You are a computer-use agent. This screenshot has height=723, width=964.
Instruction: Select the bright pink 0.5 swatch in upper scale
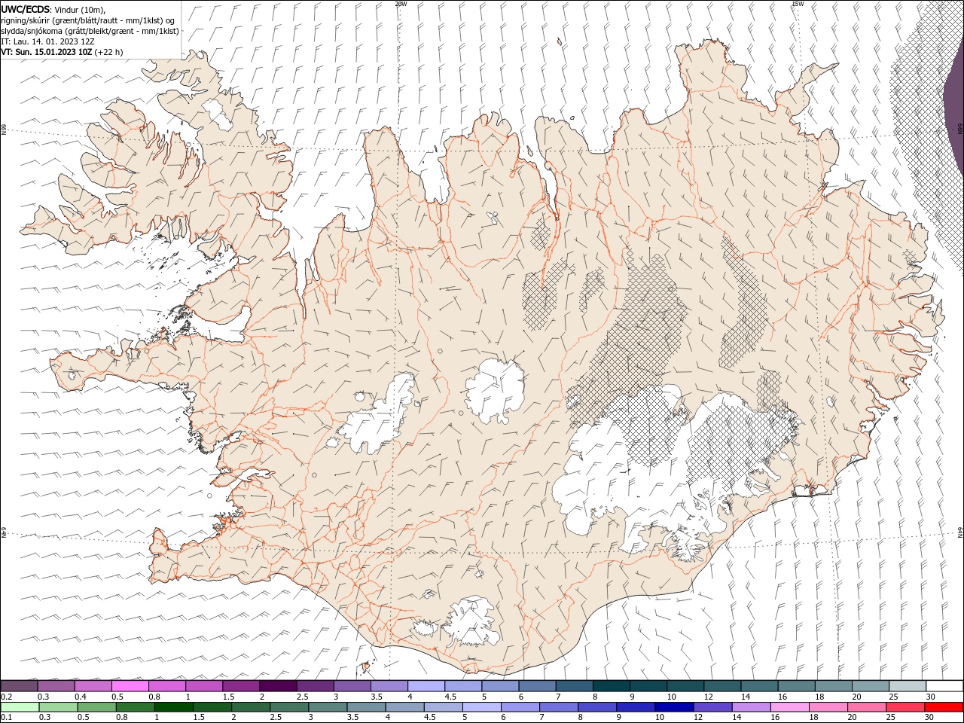click(x=130, y=685)
